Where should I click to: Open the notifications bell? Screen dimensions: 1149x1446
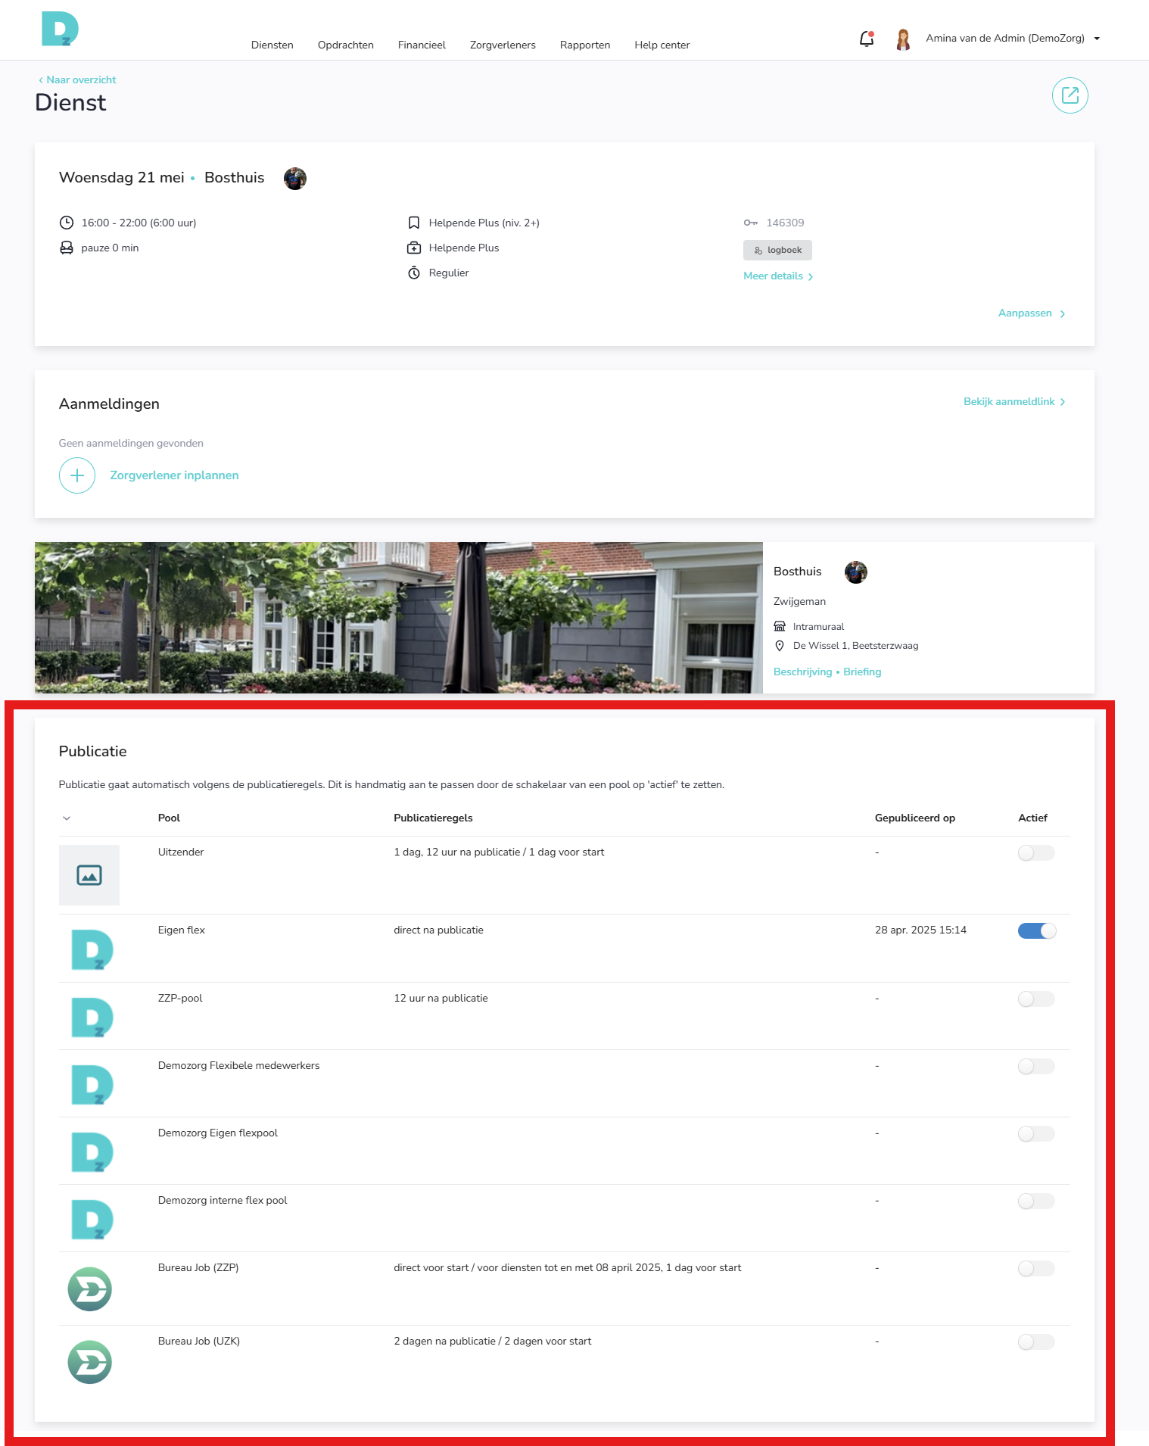867,39
